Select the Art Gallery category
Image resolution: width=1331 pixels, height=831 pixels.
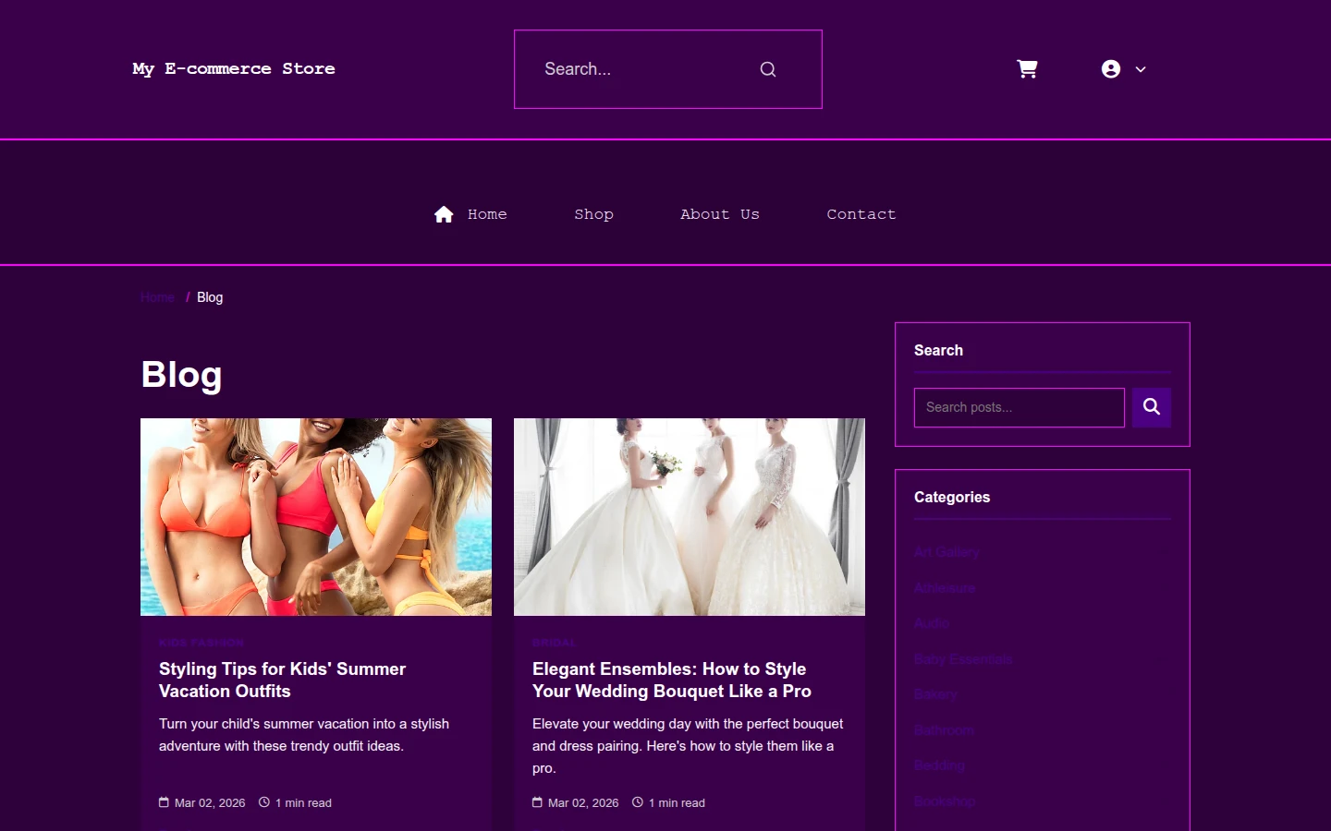(946, 552)
